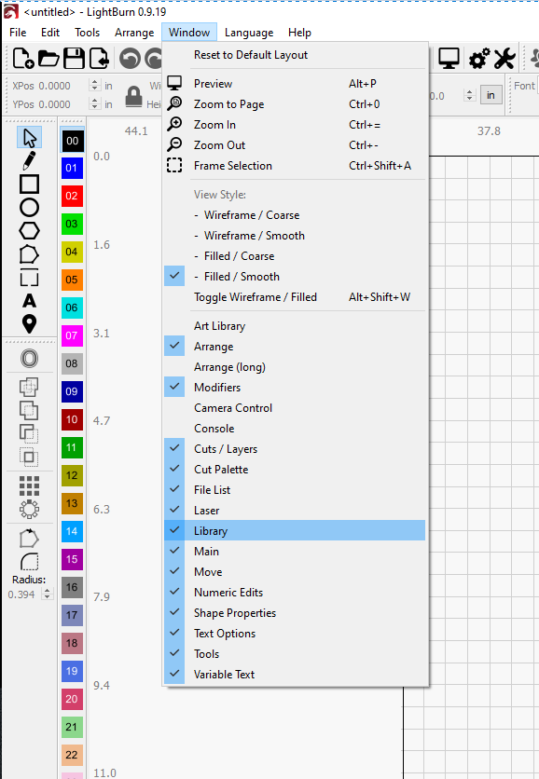Screen dimensions: 539x779
Task: Toggle the Laser panel visibility
Action: 295,511
